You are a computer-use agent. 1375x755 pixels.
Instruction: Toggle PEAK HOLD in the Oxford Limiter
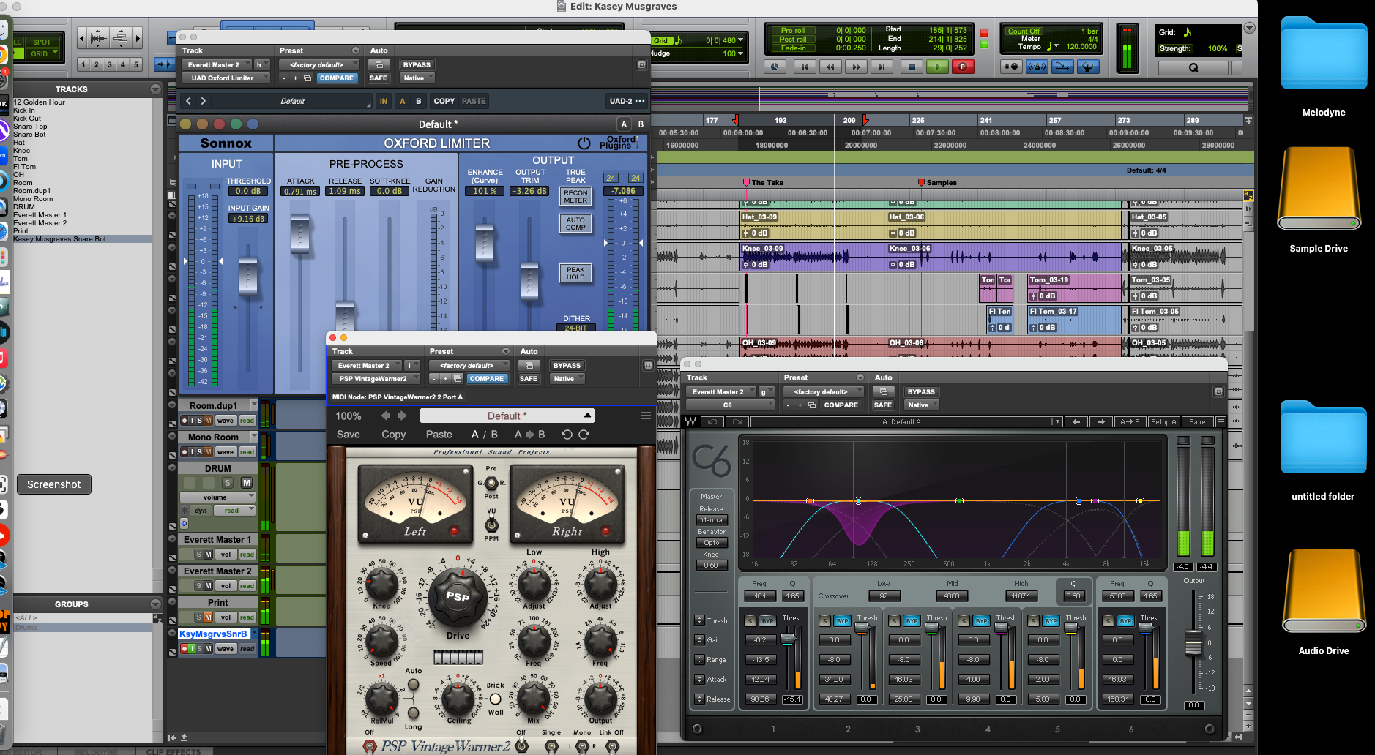575,274
